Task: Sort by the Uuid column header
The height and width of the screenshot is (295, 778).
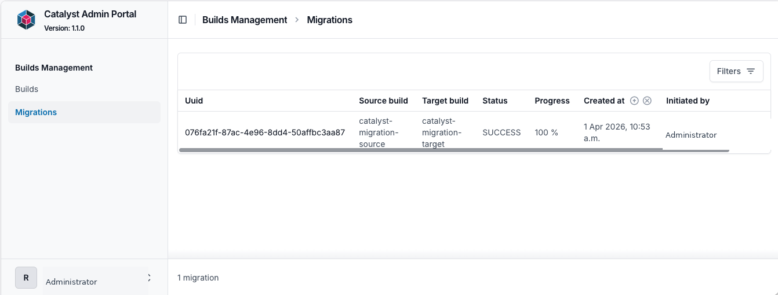Action: [x=194, y=101]
